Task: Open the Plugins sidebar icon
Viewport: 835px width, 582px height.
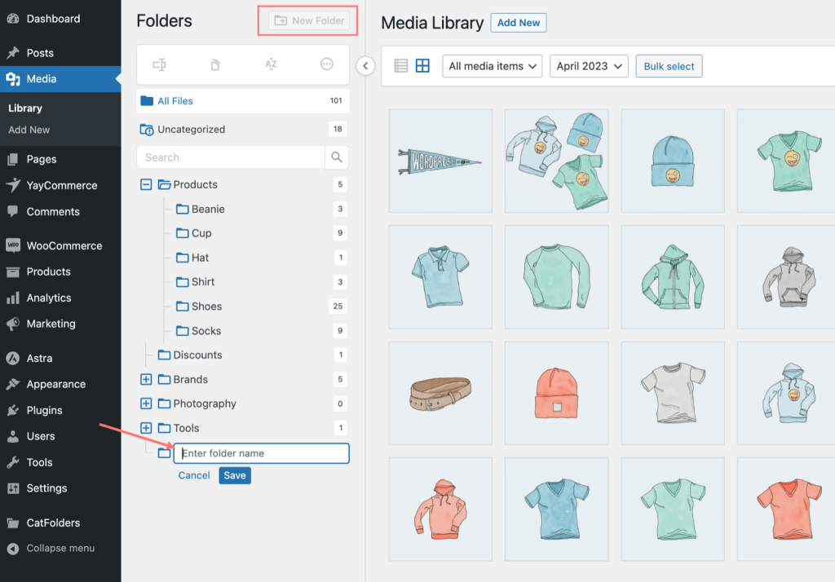Action: (13, 410)
